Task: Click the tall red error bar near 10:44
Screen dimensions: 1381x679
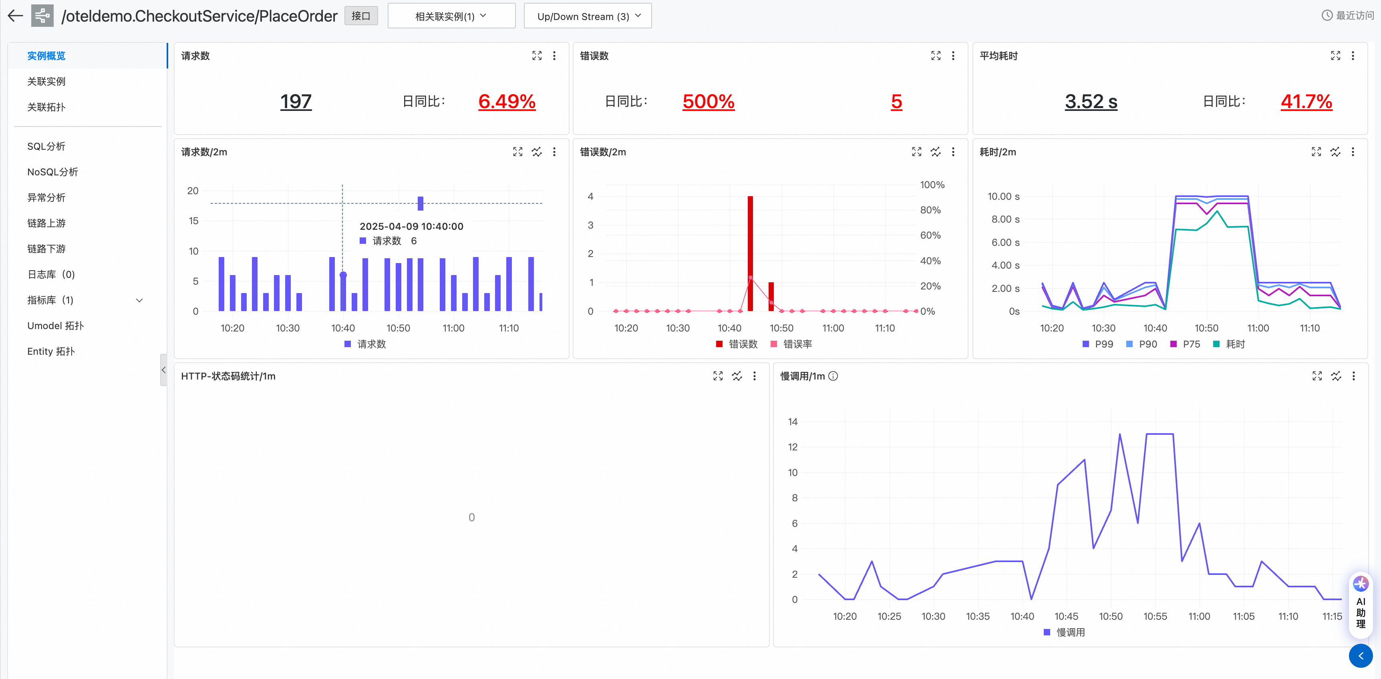Action: [750, 253]
